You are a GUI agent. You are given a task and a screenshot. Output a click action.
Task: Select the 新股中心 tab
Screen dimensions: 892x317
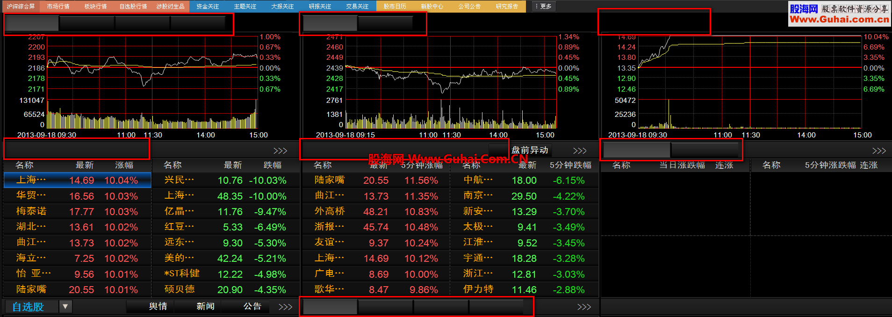tap(432, 7)
